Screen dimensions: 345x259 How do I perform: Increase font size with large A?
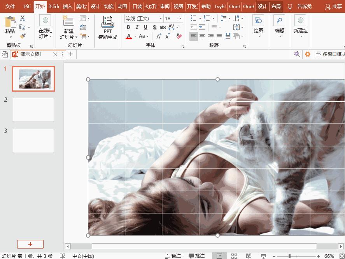tap(159, 36)
